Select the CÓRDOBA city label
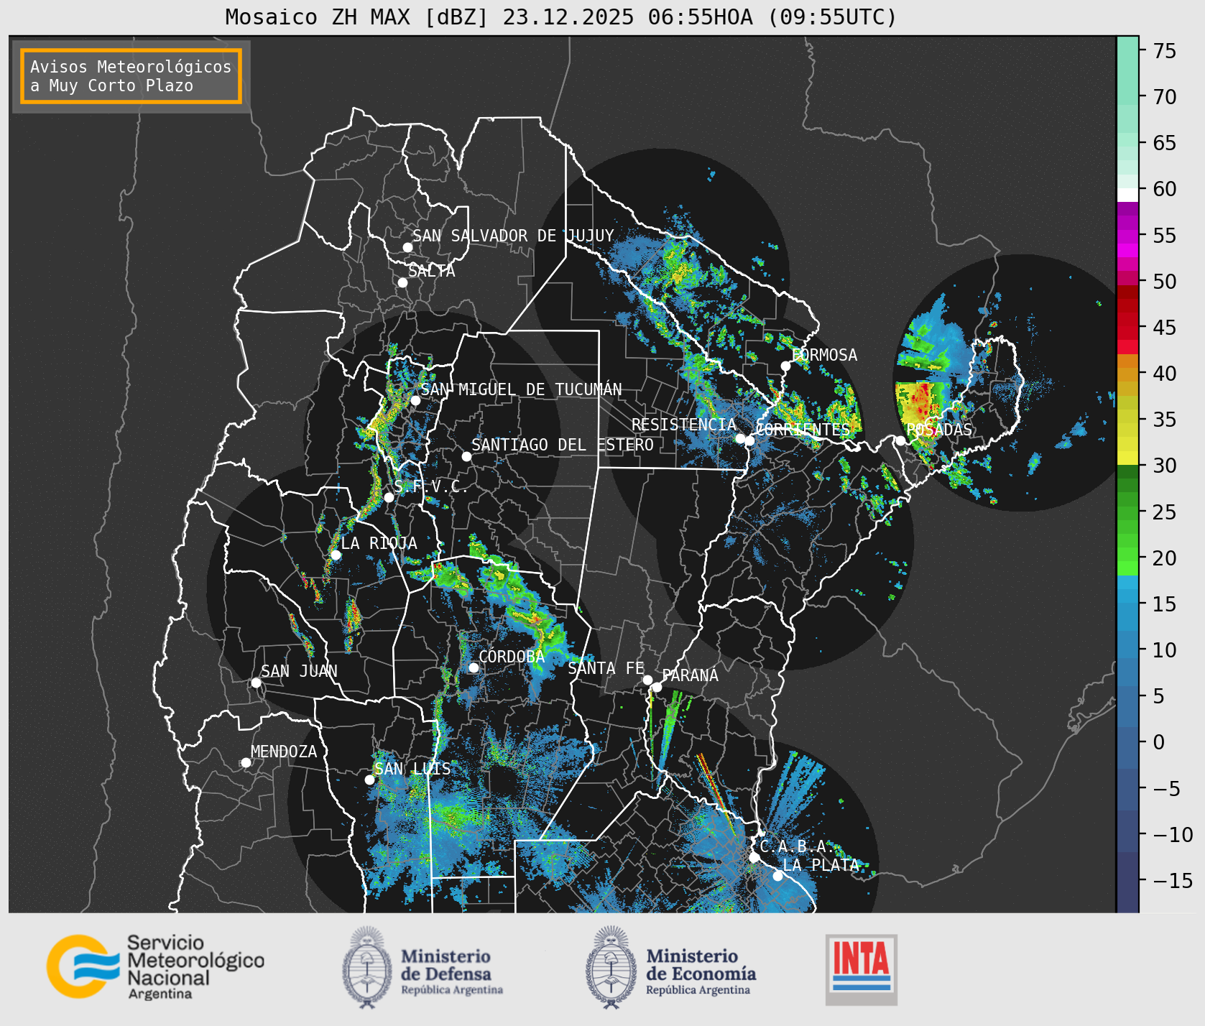1205x1026 pixels. [512, 657]
